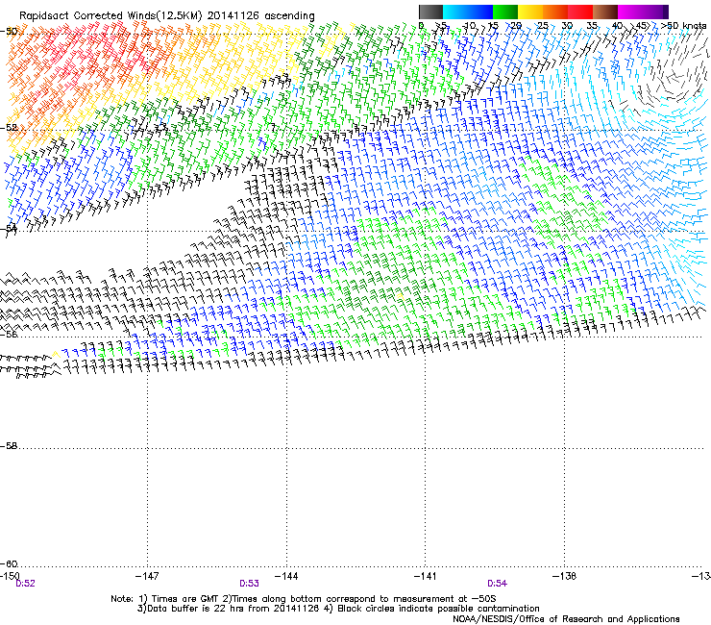
Task: Click the blue 10-15 knots legend swatch
Action: coord(480,12)
